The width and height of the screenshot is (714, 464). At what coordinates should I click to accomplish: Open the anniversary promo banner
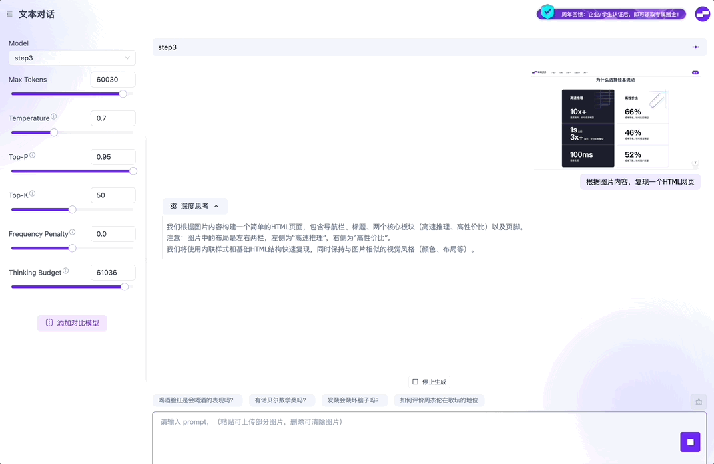pos(611,14)
